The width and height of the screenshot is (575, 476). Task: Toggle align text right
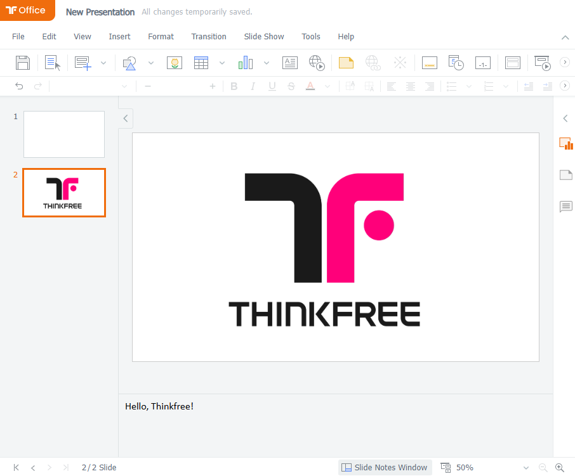430,86
